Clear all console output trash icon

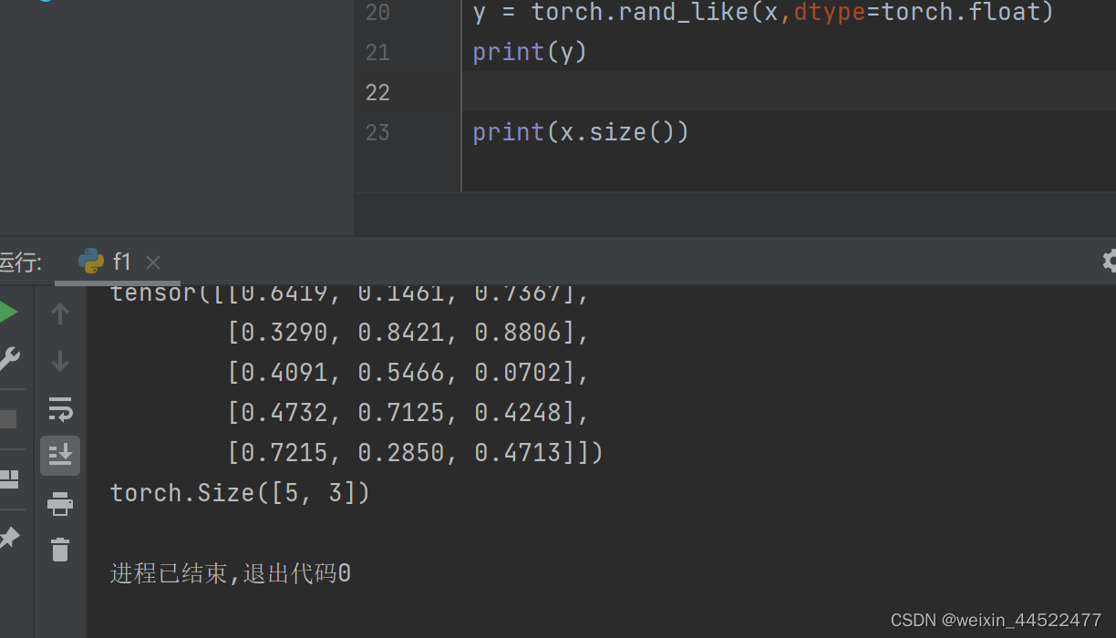tap(60, 550)
